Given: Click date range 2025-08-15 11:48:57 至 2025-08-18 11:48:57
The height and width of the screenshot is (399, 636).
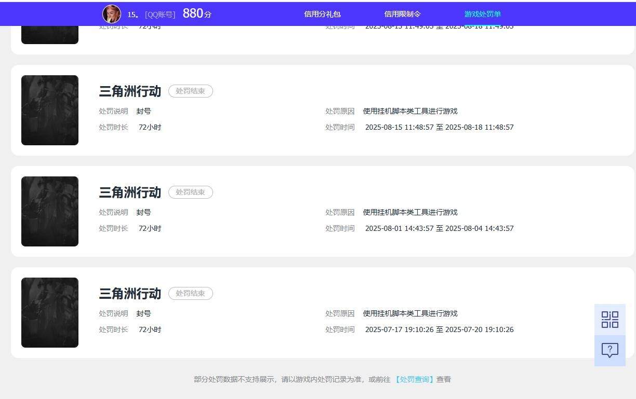Looking at the screenshot, I should coord(440,127).
